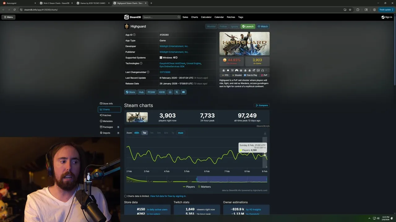Click the review score emoji icon
Viewport: 396px width, 222px height.
click(x=225, y=60)
